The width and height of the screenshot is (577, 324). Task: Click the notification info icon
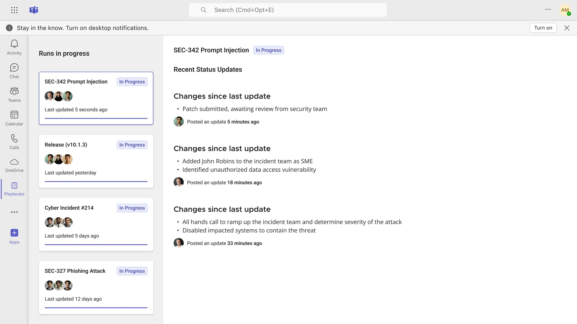pyautogui.click(x=9, y=28)
